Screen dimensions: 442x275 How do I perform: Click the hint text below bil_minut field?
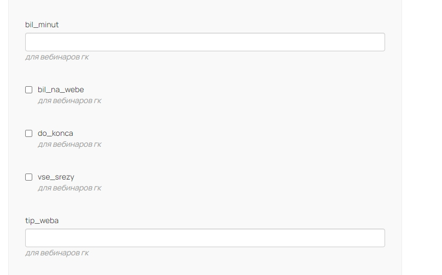click(57, 57)
